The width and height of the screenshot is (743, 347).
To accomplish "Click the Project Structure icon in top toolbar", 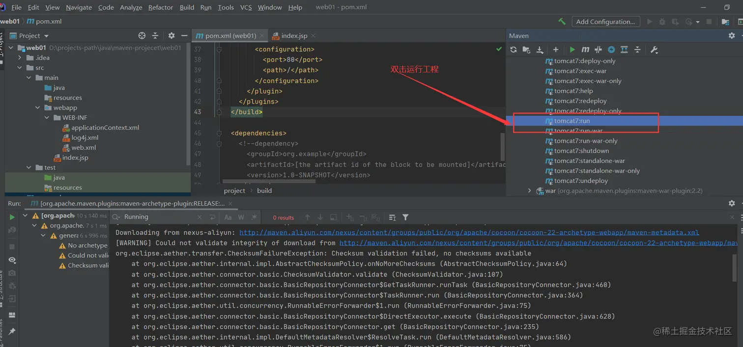I will click(x=725, y=22).
